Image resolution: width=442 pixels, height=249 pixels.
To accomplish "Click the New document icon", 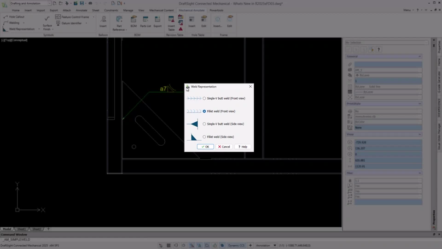I will (54, 3).
